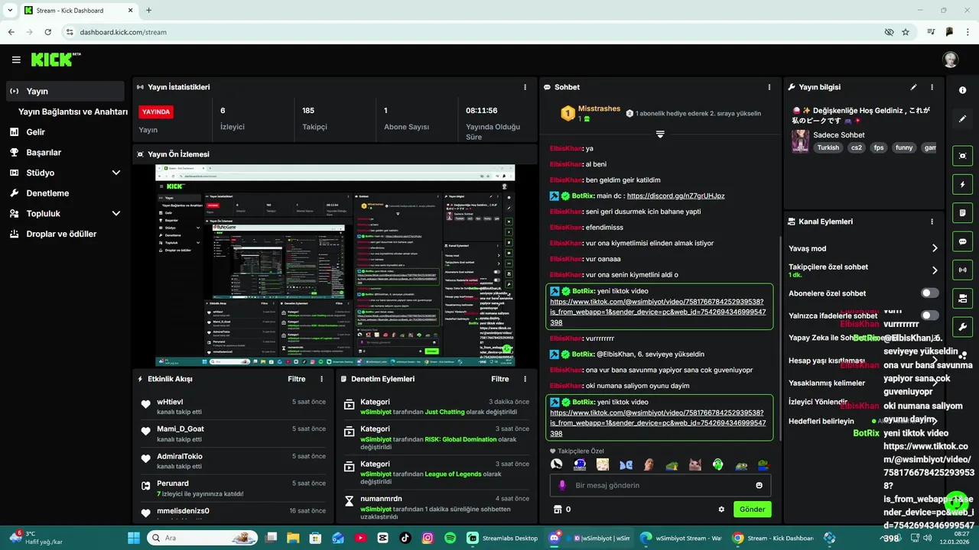Viewport: 979px width, 550px height.
Task: Insert the green headphones alien emote
Action: click(717, 464)
